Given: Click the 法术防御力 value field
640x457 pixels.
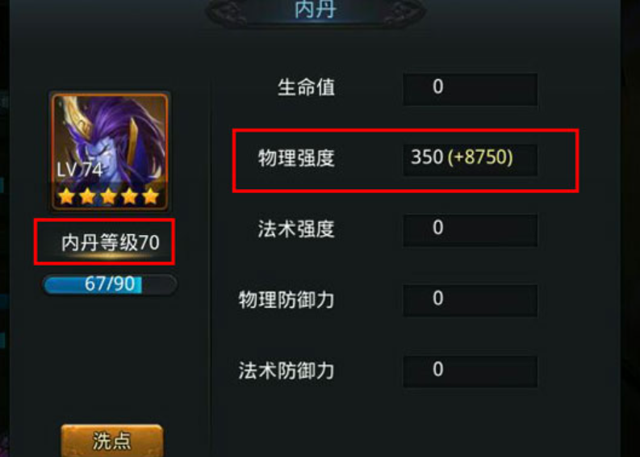Looking at the screenshot, I should tap(470, 371).
